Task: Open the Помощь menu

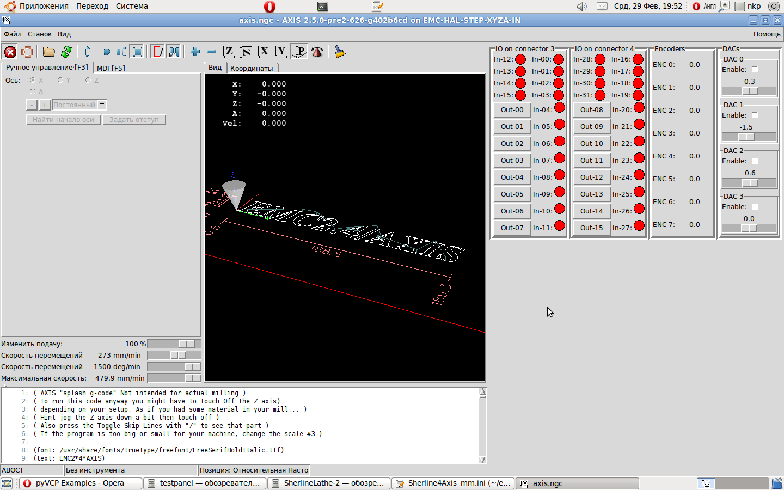Action: point(767,34)
